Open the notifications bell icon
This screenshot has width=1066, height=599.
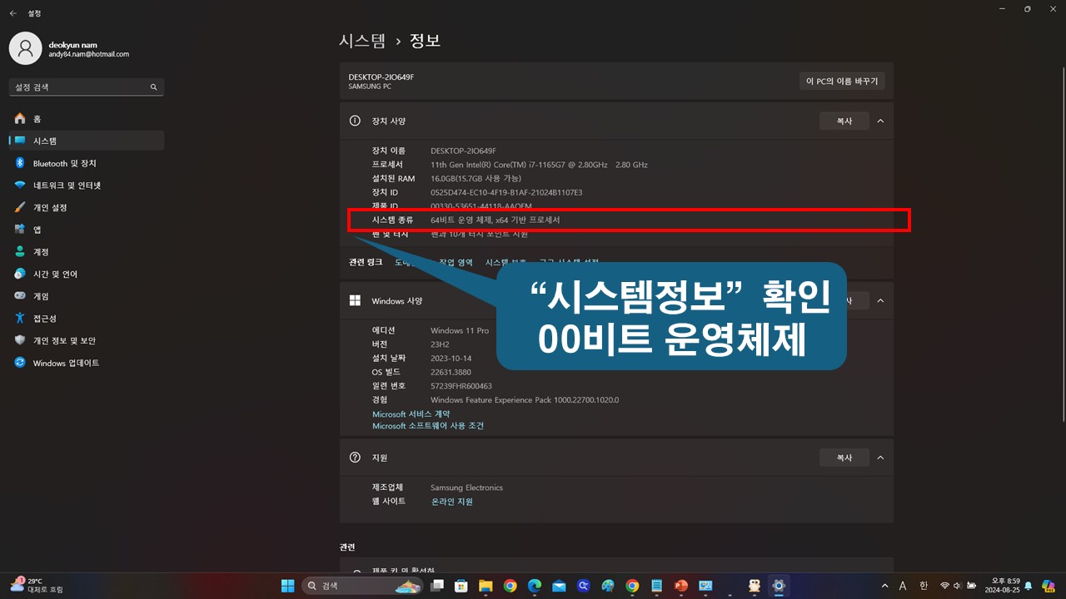tap(1029, 586)
